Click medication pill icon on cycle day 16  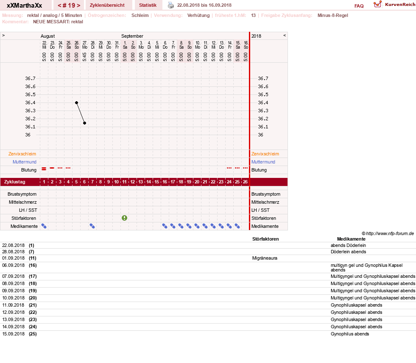click(x=165, y=226)
